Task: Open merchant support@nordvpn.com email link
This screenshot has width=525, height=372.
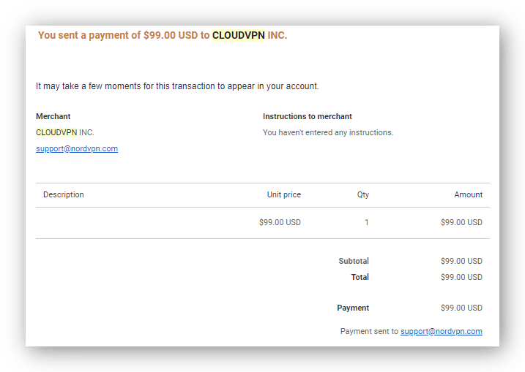Action: 77,149
